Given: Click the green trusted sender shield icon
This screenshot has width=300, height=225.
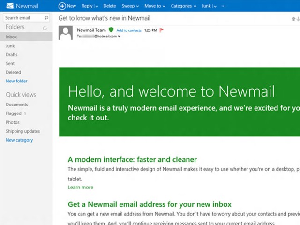Looking at the screenshot, I should (x=111, y=30).
